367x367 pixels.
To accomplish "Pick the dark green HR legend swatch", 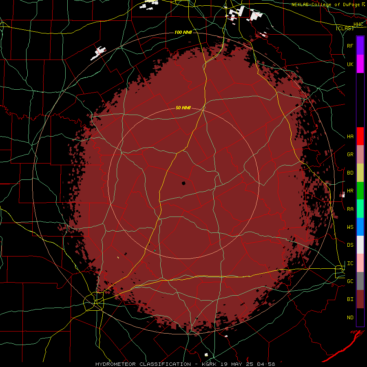I will 360,191.
